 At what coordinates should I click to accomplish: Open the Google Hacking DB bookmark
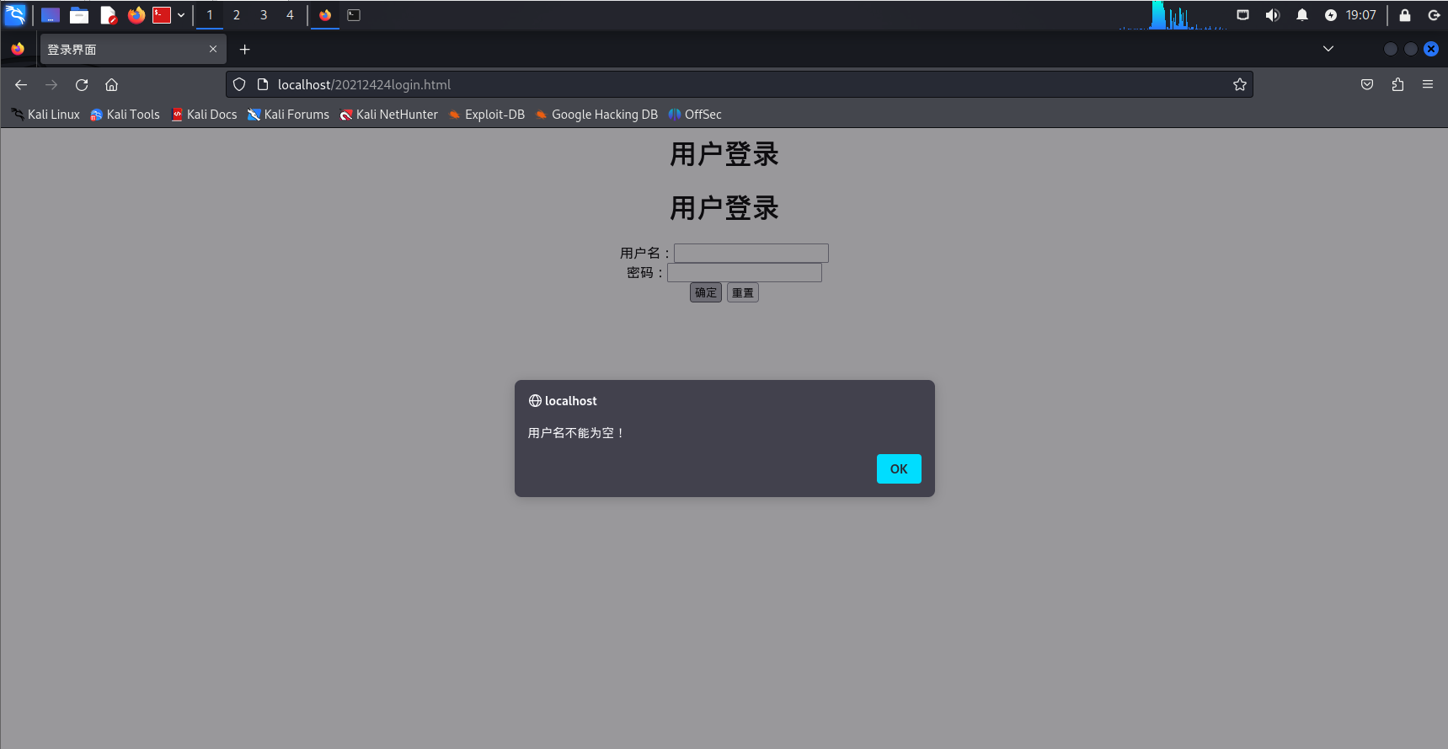(596, 115)
